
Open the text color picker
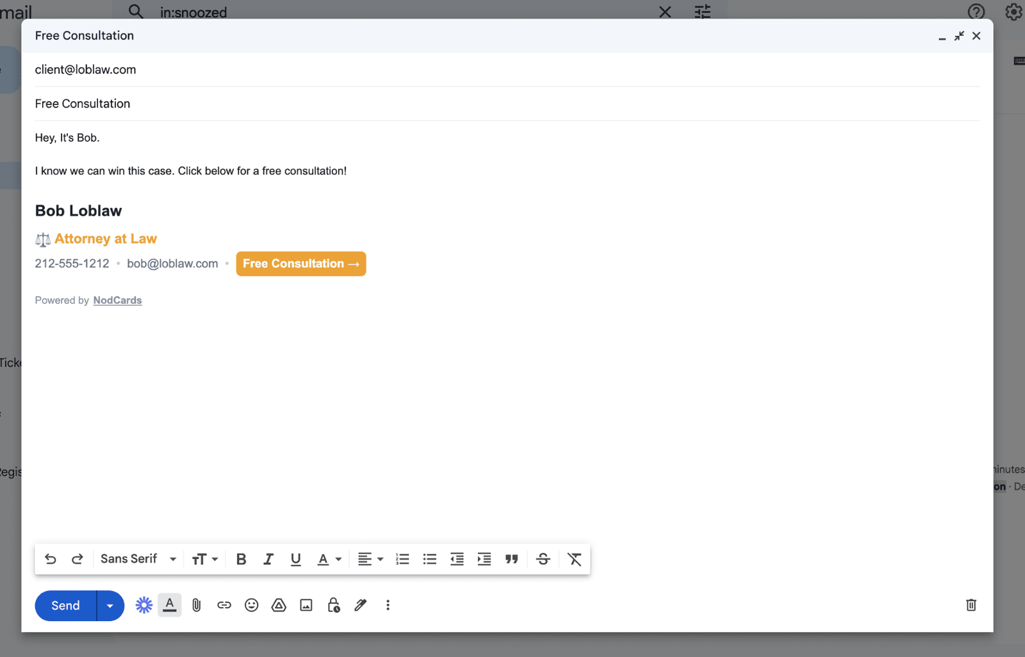coord(329,559)
